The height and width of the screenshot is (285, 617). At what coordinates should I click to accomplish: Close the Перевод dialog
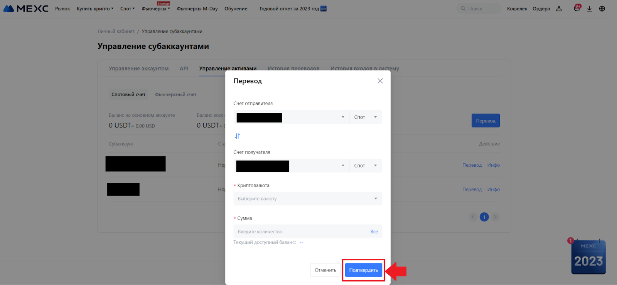[x=380, y=81]
